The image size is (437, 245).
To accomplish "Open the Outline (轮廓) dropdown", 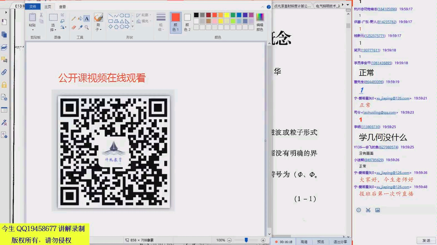I will [144, 15].
